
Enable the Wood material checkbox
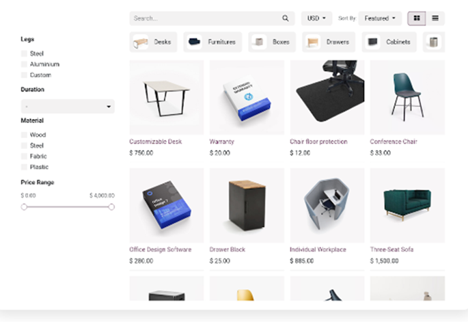click(24, 135)
